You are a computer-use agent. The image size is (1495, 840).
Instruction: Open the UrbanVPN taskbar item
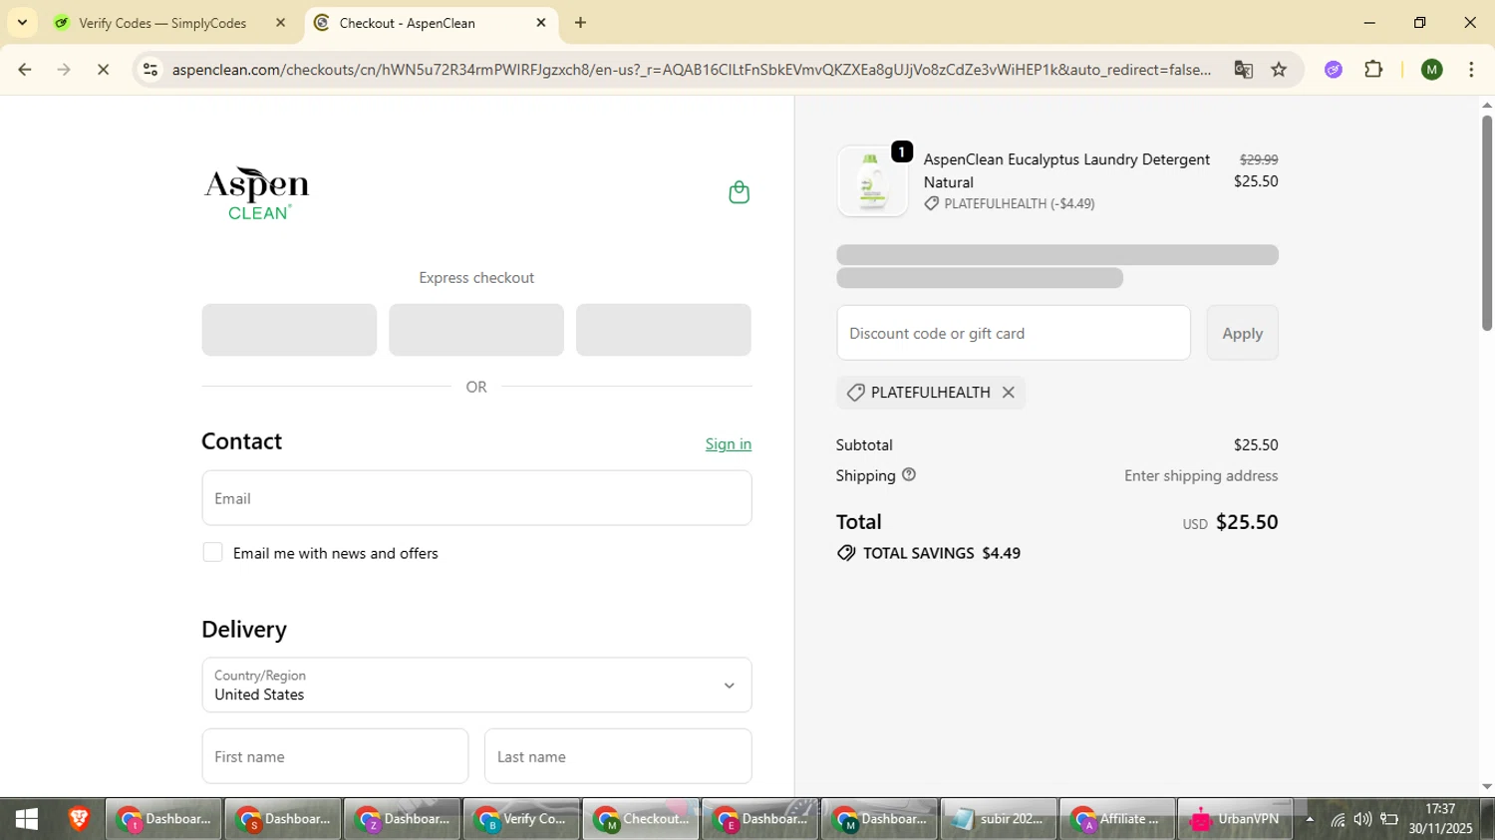pos(1235,819)
